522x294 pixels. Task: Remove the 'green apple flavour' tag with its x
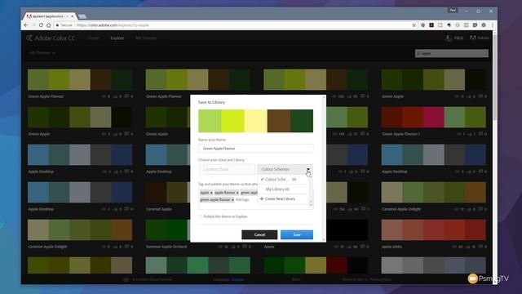(232, 199)
